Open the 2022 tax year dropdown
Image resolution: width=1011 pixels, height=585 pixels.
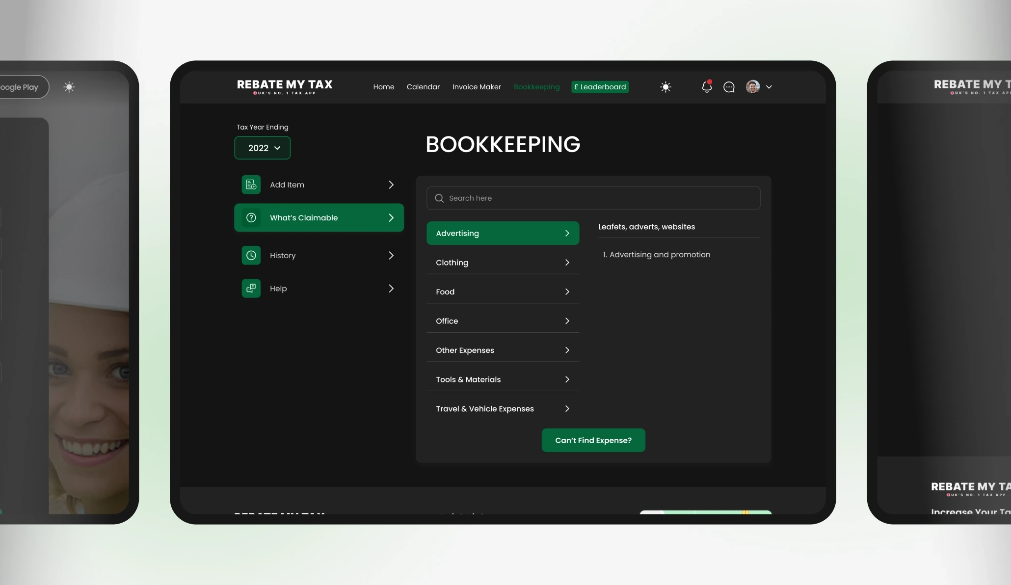pos(263,148)
